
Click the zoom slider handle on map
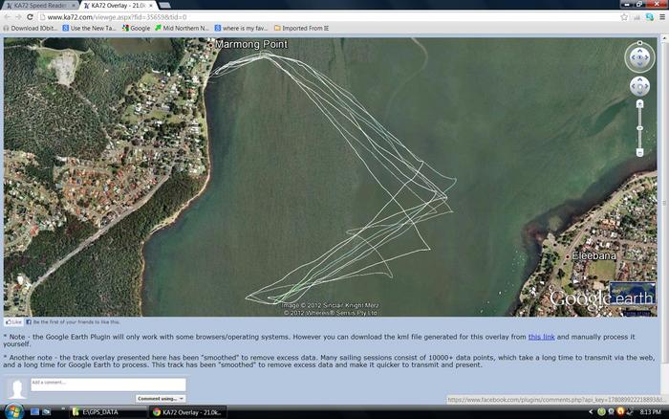(x=639, y=129)
